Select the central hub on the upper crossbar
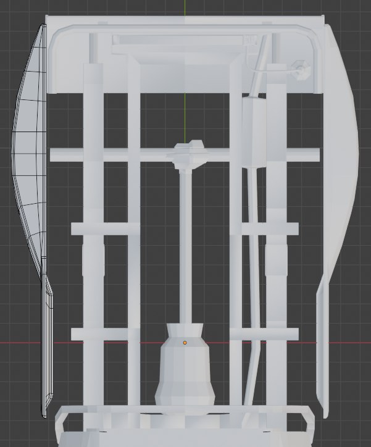 [x=189, y=153]
